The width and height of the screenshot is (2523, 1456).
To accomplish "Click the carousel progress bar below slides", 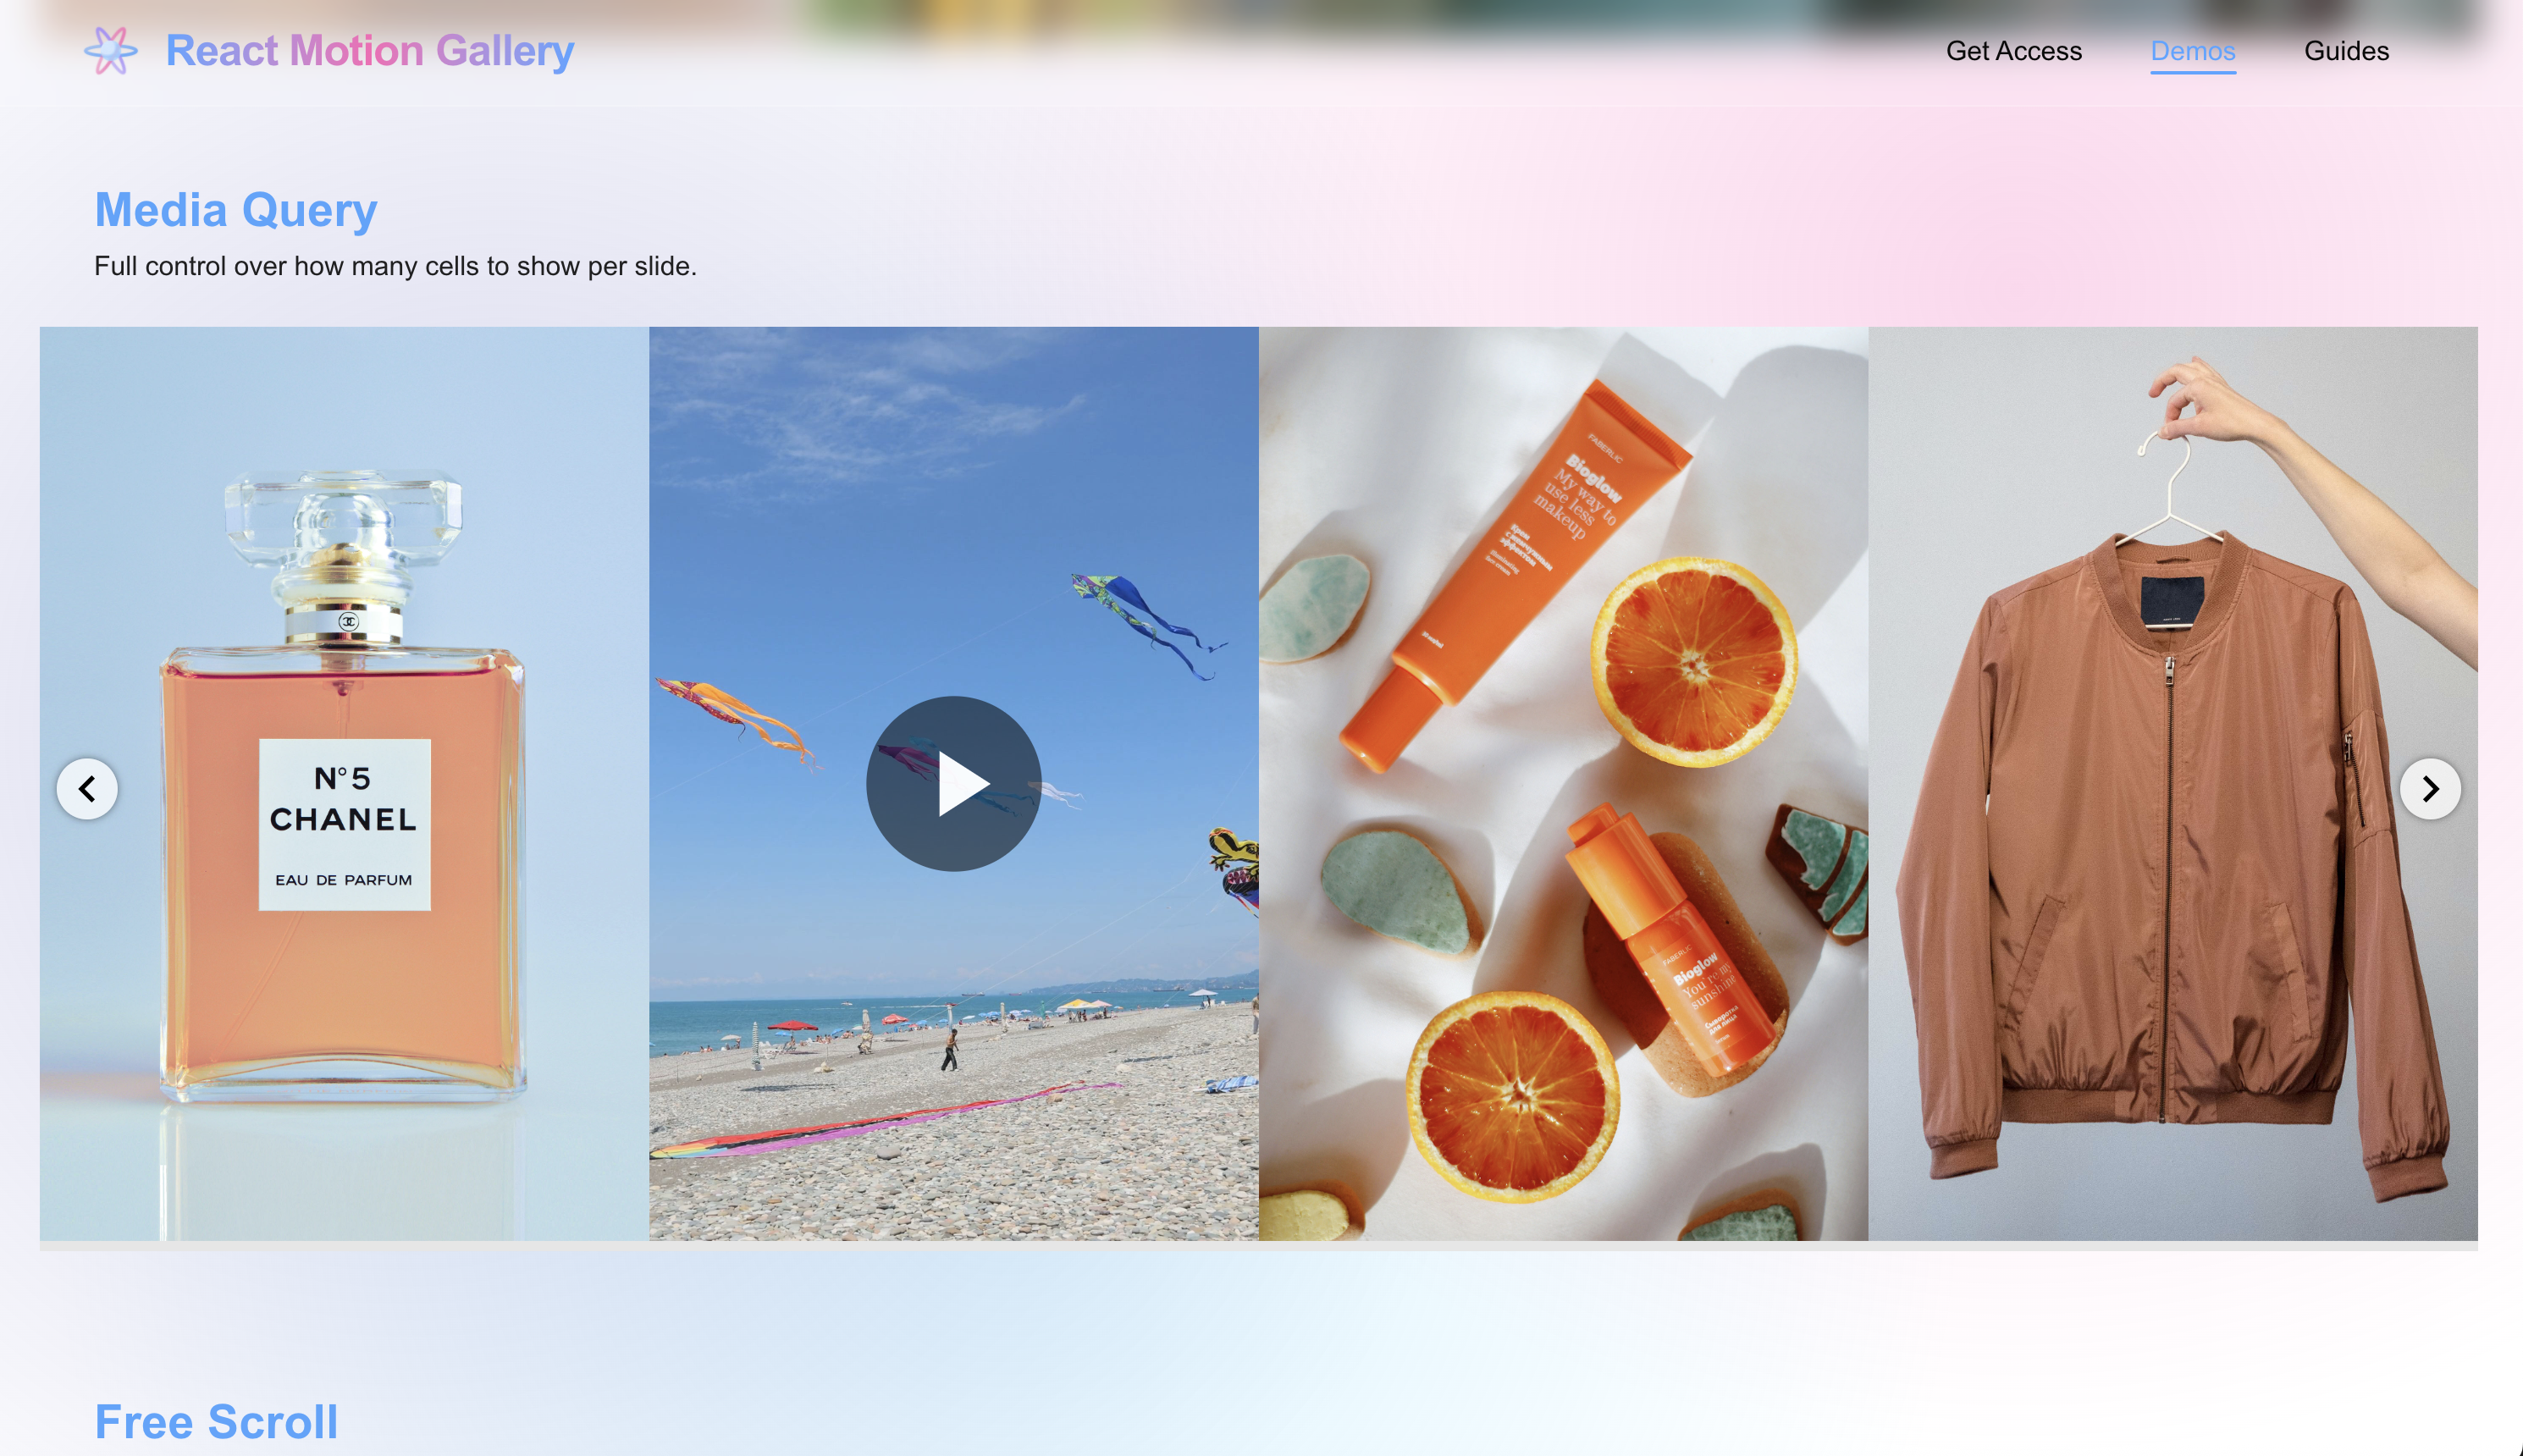I will coord(1259,1246).
